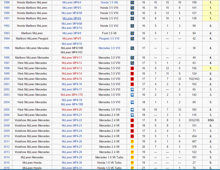Open the 1988 season link
This screenshot has width=220, height=170.
pyautogui.click(x=7, y=2)
